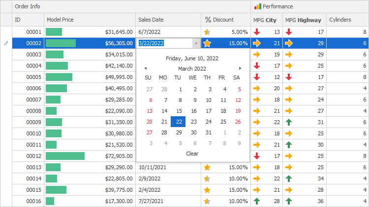Click green up arrow in row 00009 MPG Highway
Viewport: 369px width, 207px height.
pos(289,122)
